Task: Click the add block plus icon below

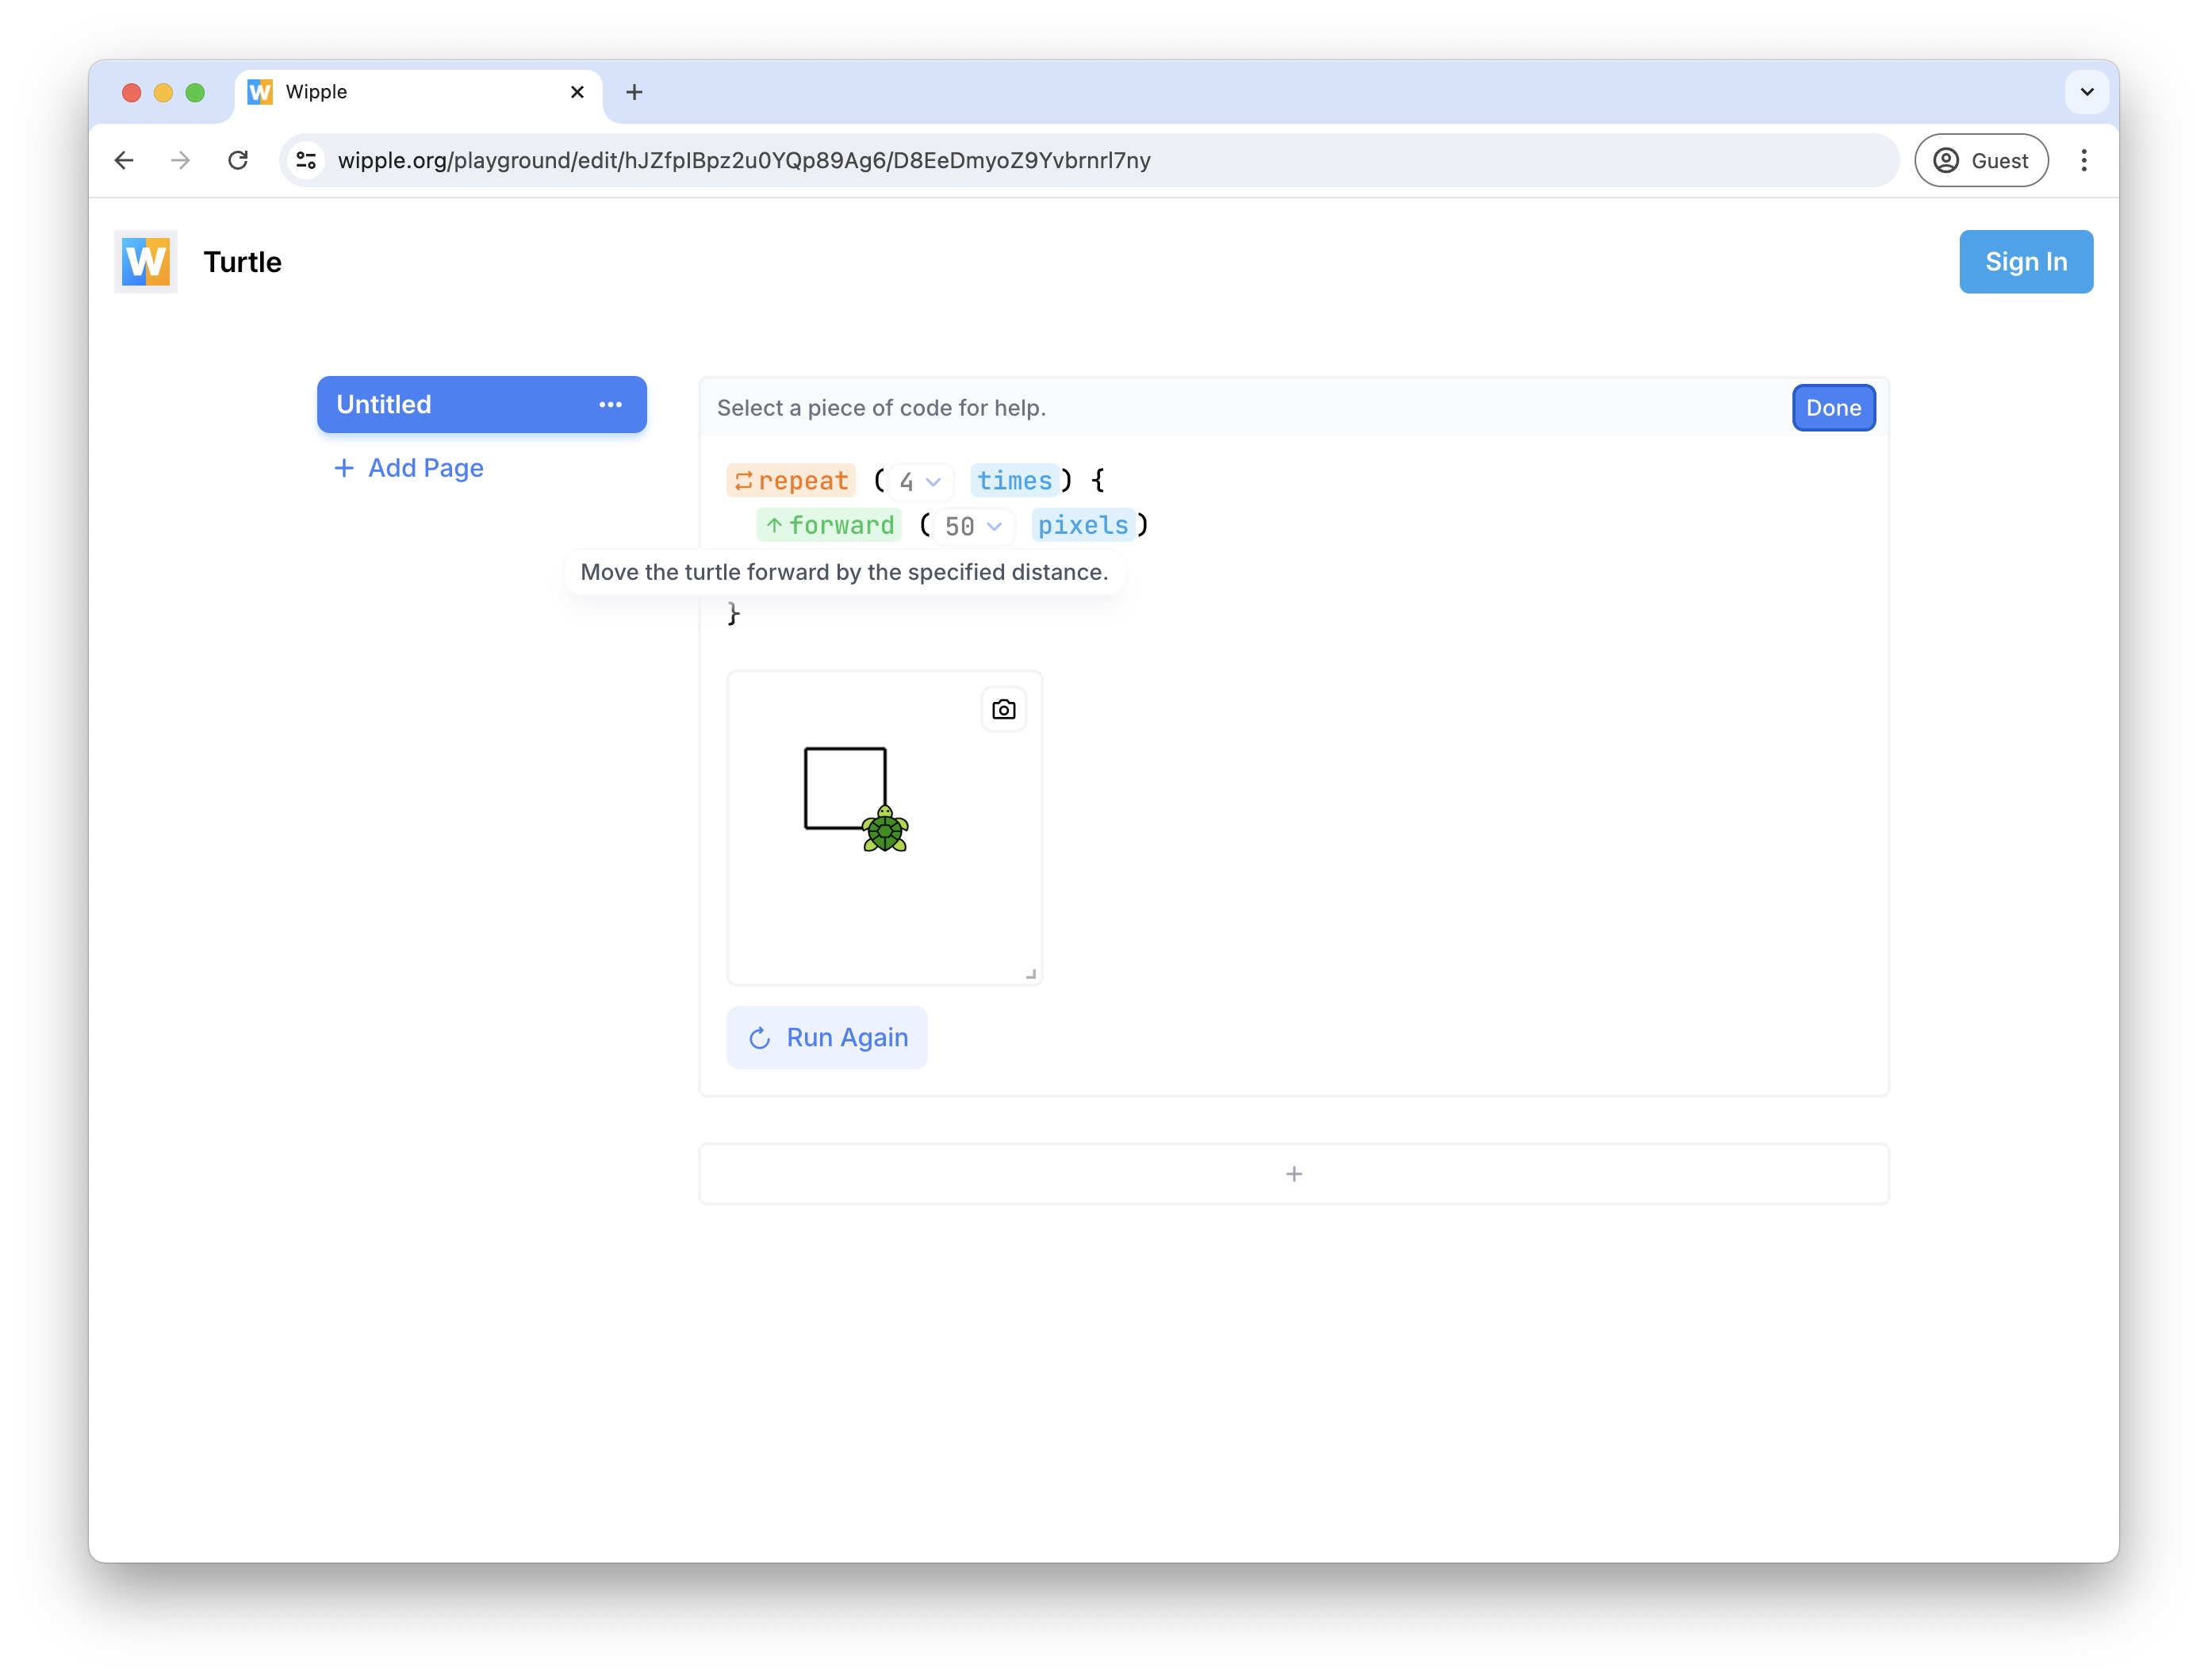Action: point(1293,1173)
